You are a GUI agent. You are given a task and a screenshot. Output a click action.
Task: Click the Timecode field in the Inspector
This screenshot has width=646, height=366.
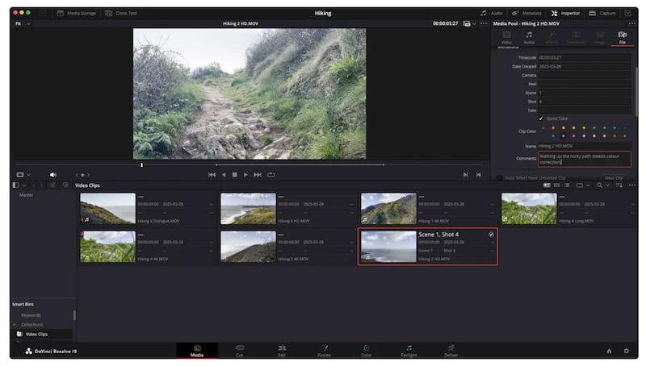tap(584, 57)
